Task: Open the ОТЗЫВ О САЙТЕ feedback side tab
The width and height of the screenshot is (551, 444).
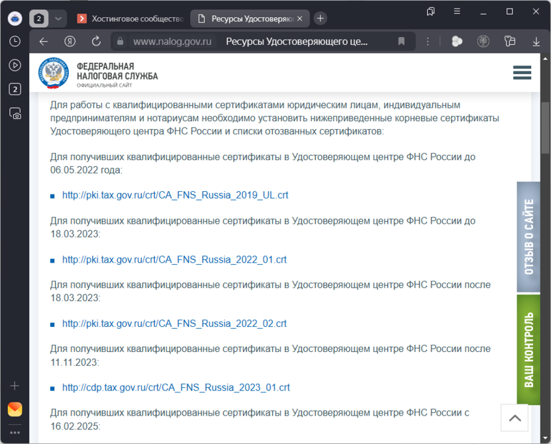Action: 528,237
